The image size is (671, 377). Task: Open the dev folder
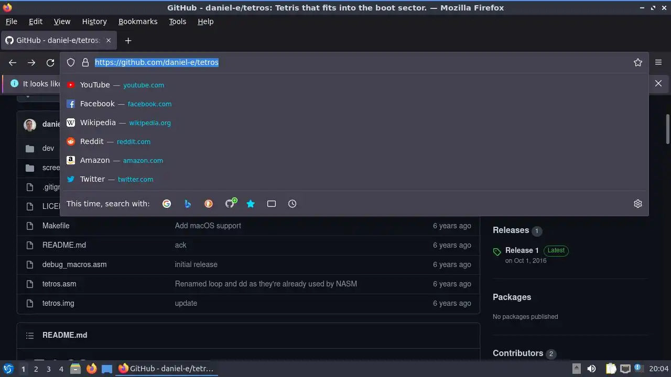[x=48, y=148]
